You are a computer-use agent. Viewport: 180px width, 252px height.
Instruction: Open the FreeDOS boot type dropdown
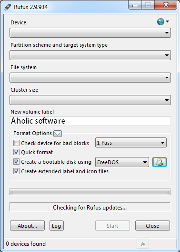(x=122, y=162)
